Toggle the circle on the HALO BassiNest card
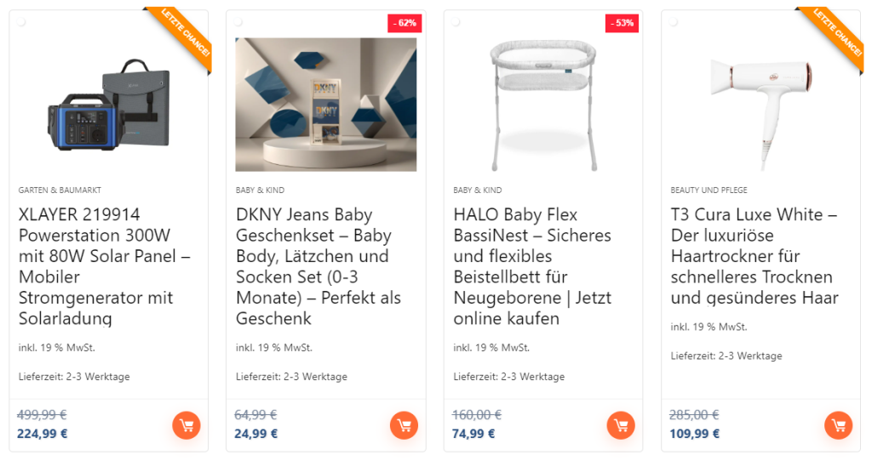Viewport: 872px width, 461px height. click(x=456, y=22)
